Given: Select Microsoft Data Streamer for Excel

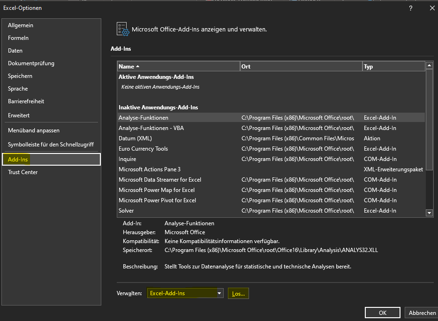Looking at the screenshot, I should point(271,180).
